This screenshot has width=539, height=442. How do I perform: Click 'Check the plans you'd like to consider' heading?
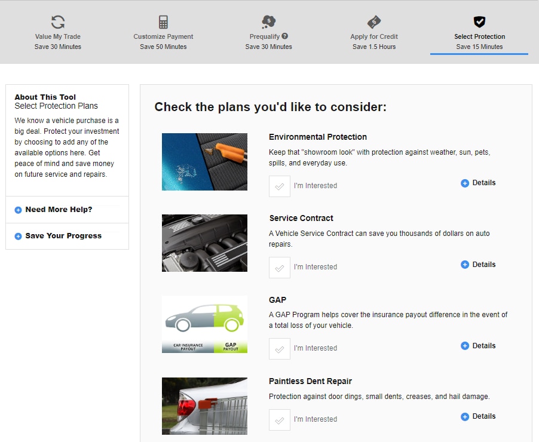point(270,107)
